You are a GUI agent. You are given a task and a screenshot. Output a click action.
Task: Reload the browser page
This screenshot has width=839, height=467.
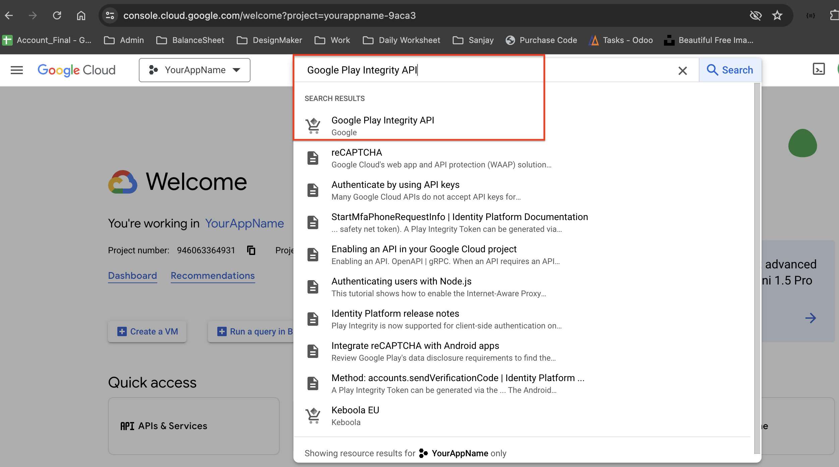[57, 15]
